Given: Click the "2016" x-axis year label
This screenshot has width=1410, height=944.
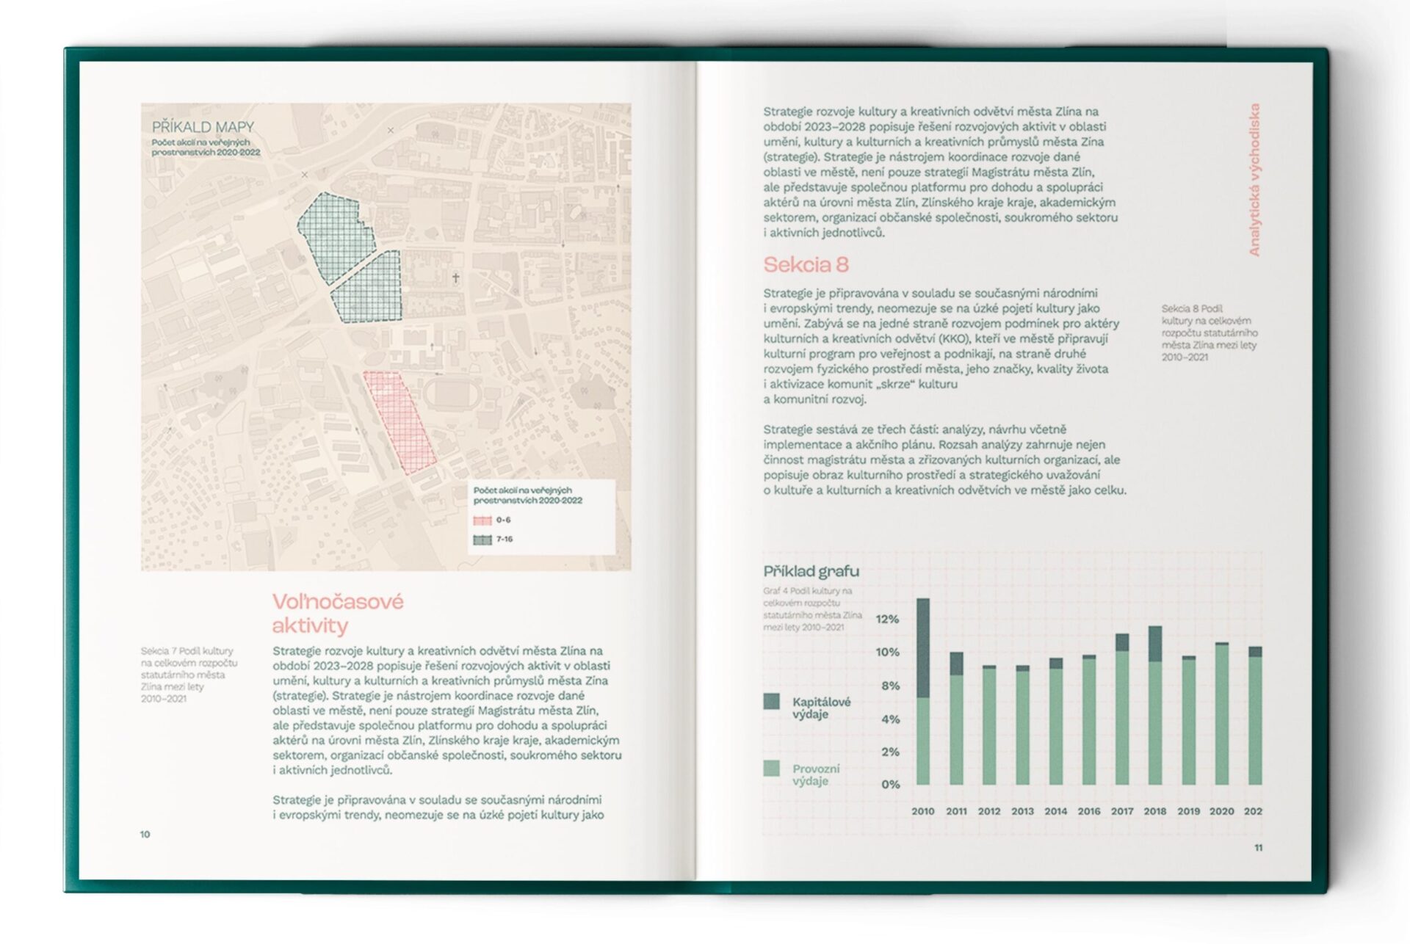Looking at the screenshot, I should (x=1088, y=811).
